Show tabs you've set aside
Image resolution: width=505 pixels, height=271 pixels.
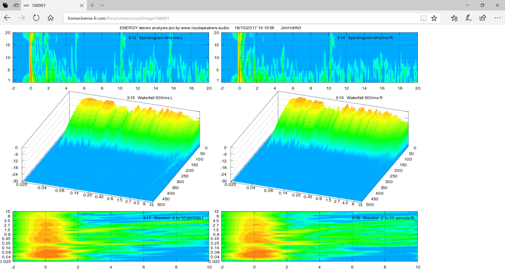coord(5,5)
